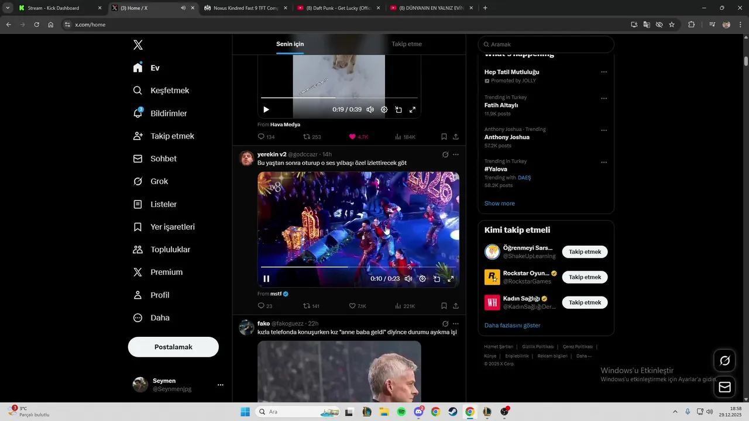This screenshot has width=749, height=421.
Task: Open Profil page
Action: (152, 295)
